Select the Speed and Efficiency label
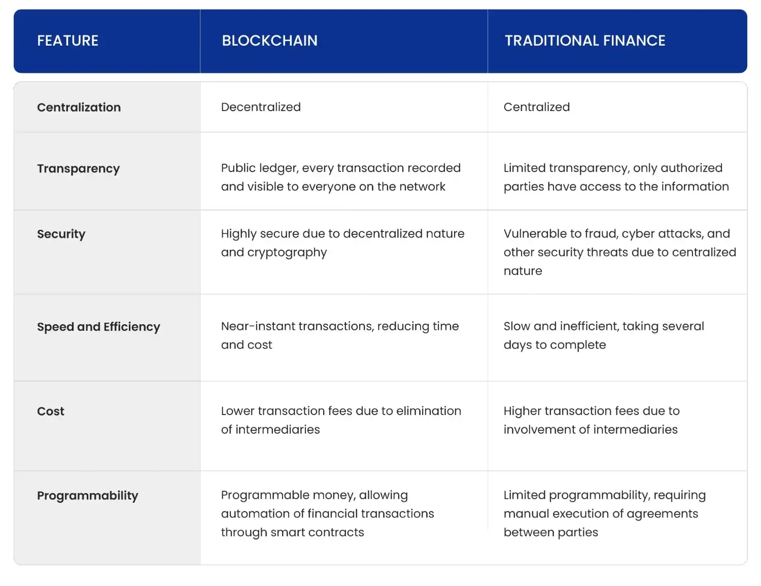This screenshot has height=586, width=761. click(x=98, y=327)
